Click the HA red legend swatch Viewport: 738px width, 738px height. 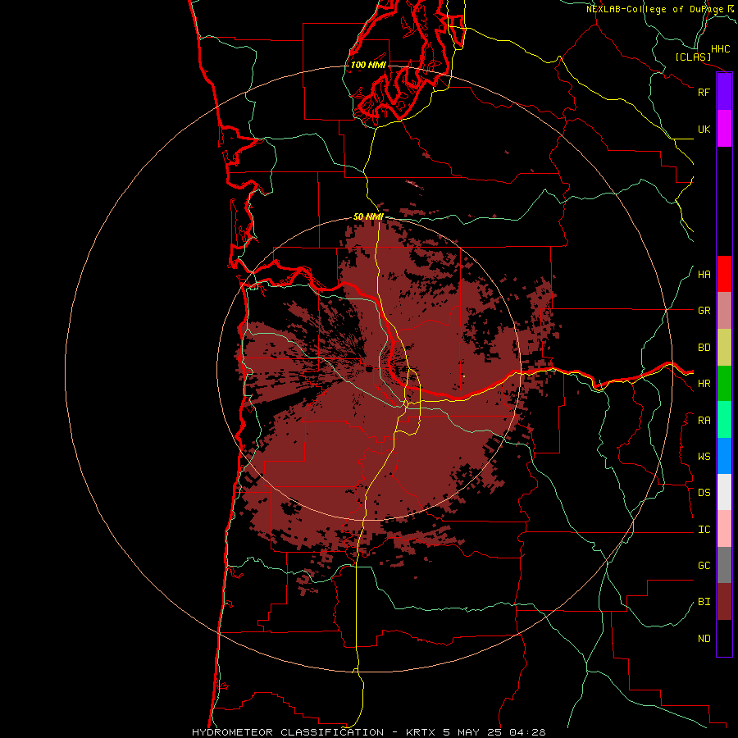(x=724, y=274)
